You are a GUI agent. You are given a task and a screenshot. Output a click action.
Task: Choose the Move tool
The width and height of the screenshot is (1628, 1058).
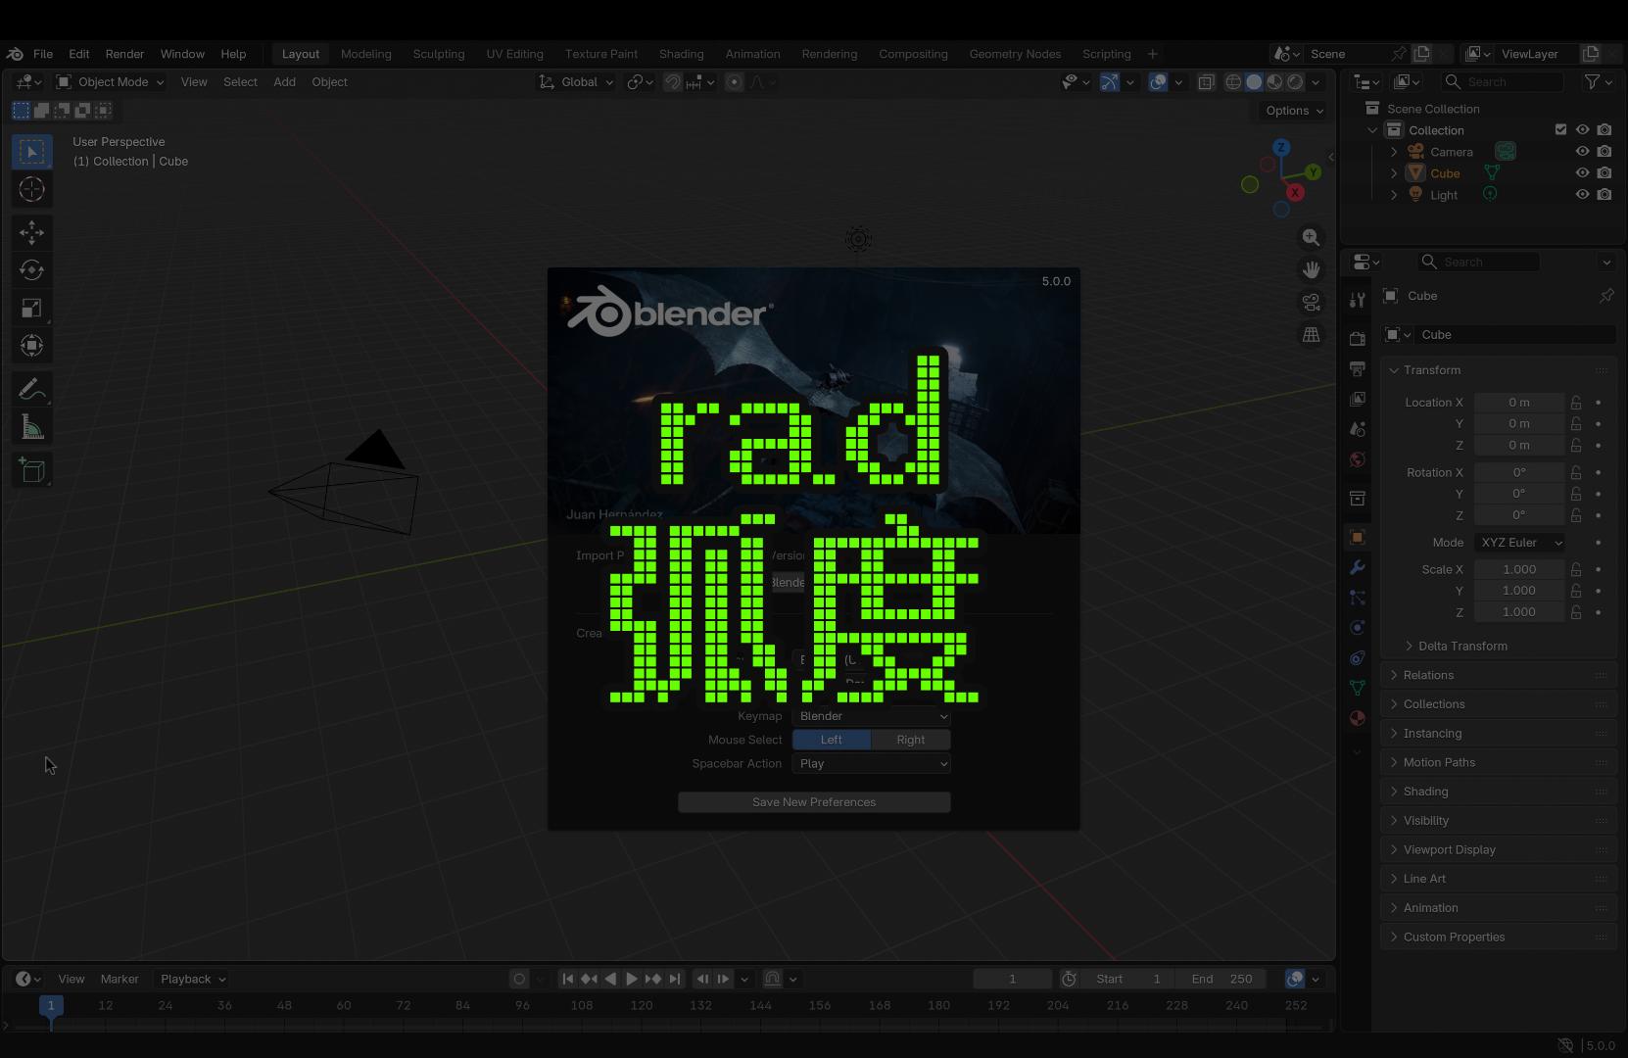click(x=31, y=232)
